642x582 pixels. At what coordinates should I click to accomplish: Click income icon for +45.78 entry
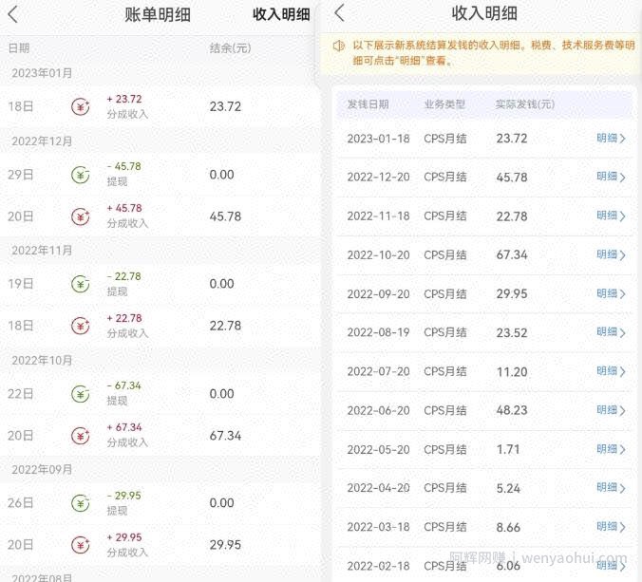click(x=81, y=216)
